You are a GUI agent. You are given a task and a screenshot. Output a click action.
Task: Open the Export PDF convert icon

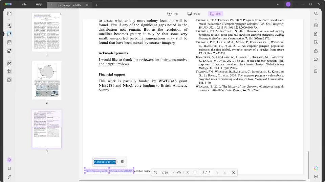pyautogui.click(x=316, y=34)
